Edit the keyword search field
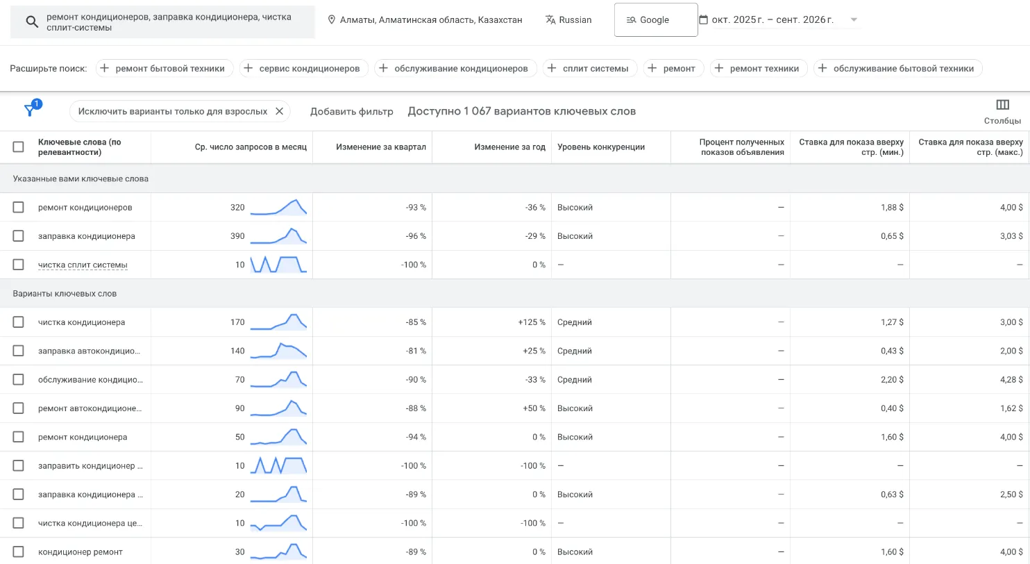The width and height of the screenshot is (1030, 564). click(x=162, y=22)
